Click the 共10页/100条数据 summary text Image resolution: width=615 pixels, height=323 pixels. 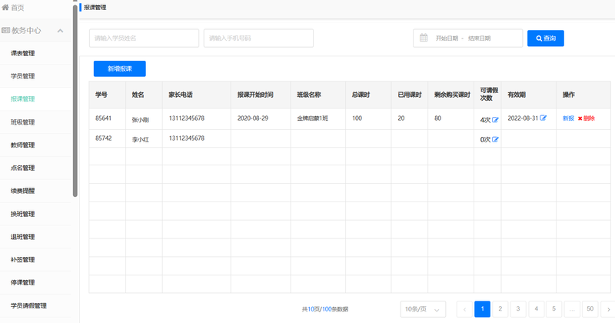point(325,309)
